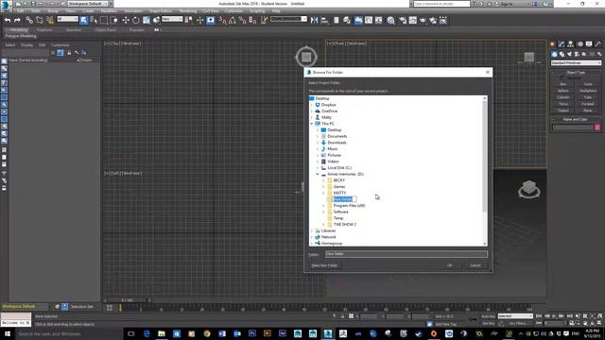Click the Box primitive button
This screenshot has height=340, width=605.
coord(563,84)
